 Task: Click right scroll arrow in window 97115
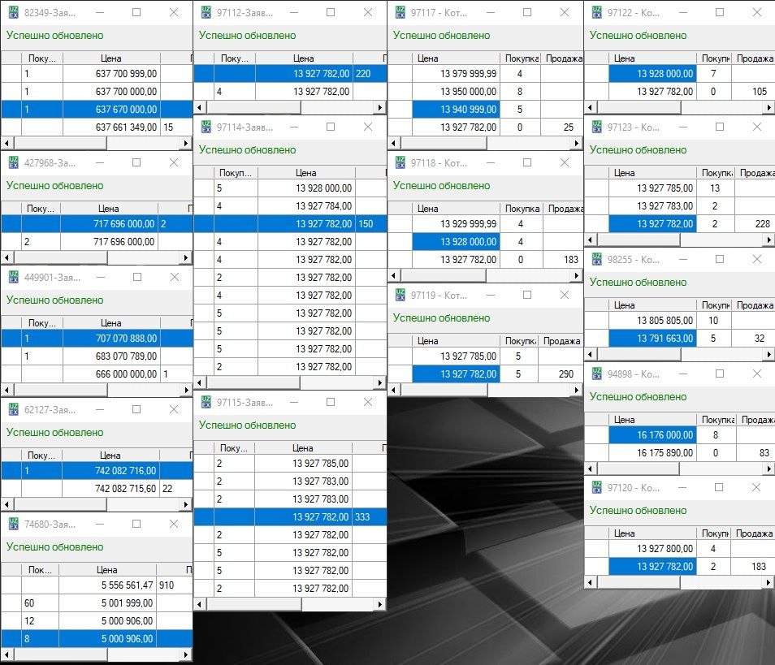(x=379, y=604)
